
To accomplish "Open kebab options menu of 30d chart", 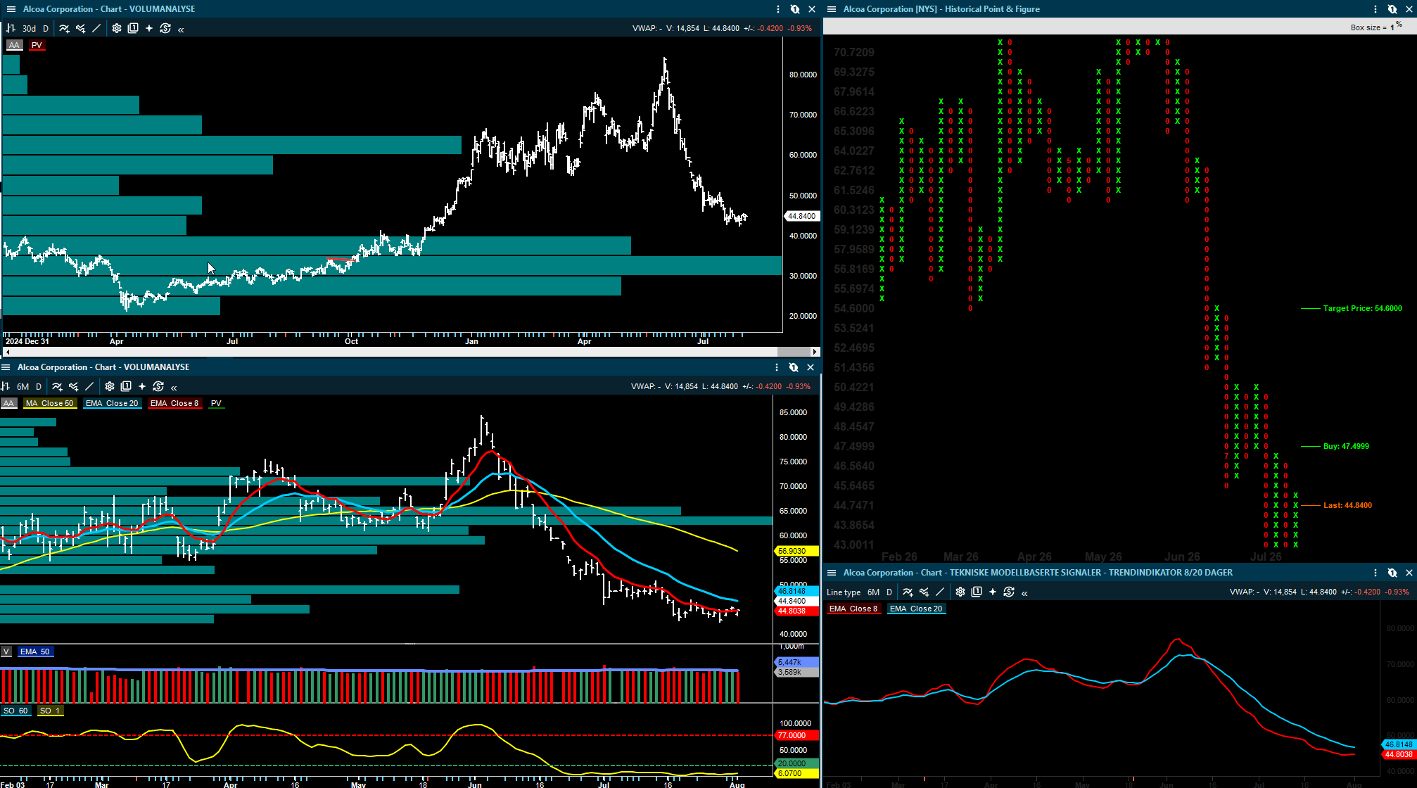I will click(778, 9).
